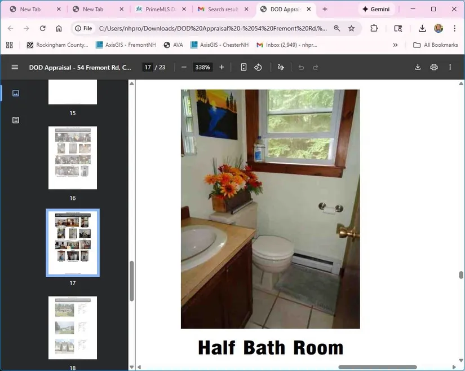Screen dimensions: 465x371
Task: Rotate the PDF counterclockwise
Action: (x=258, y=67)
